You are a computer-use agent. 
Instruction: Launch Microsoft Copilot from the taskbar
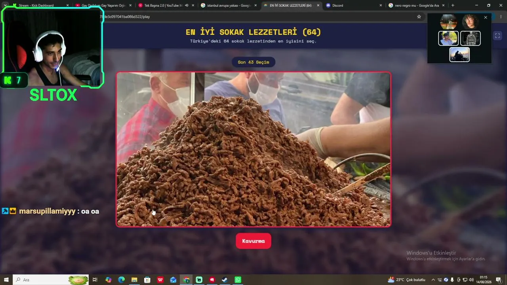(109, 280)
